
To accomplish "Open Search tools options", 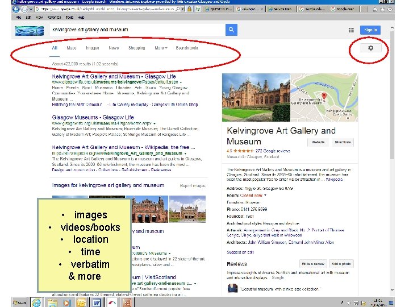I will [187, 48].
